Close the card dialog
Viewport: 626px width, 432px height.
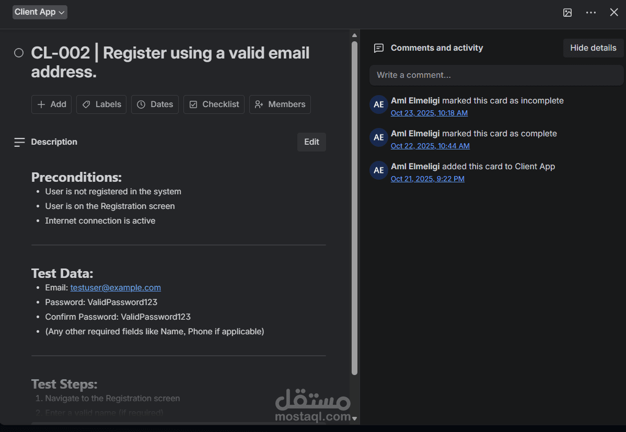pos(614,13)
